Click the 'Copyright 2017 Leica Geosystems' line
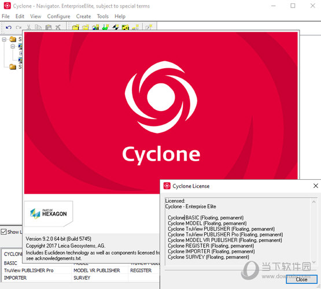The width and height of the screenshot is (321, 289). 65,246
